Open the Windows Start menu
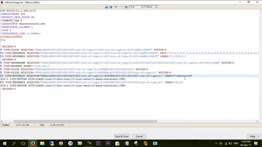Image resolution: width=262 pixels, height=147 pixels. [x=5, y=143]
